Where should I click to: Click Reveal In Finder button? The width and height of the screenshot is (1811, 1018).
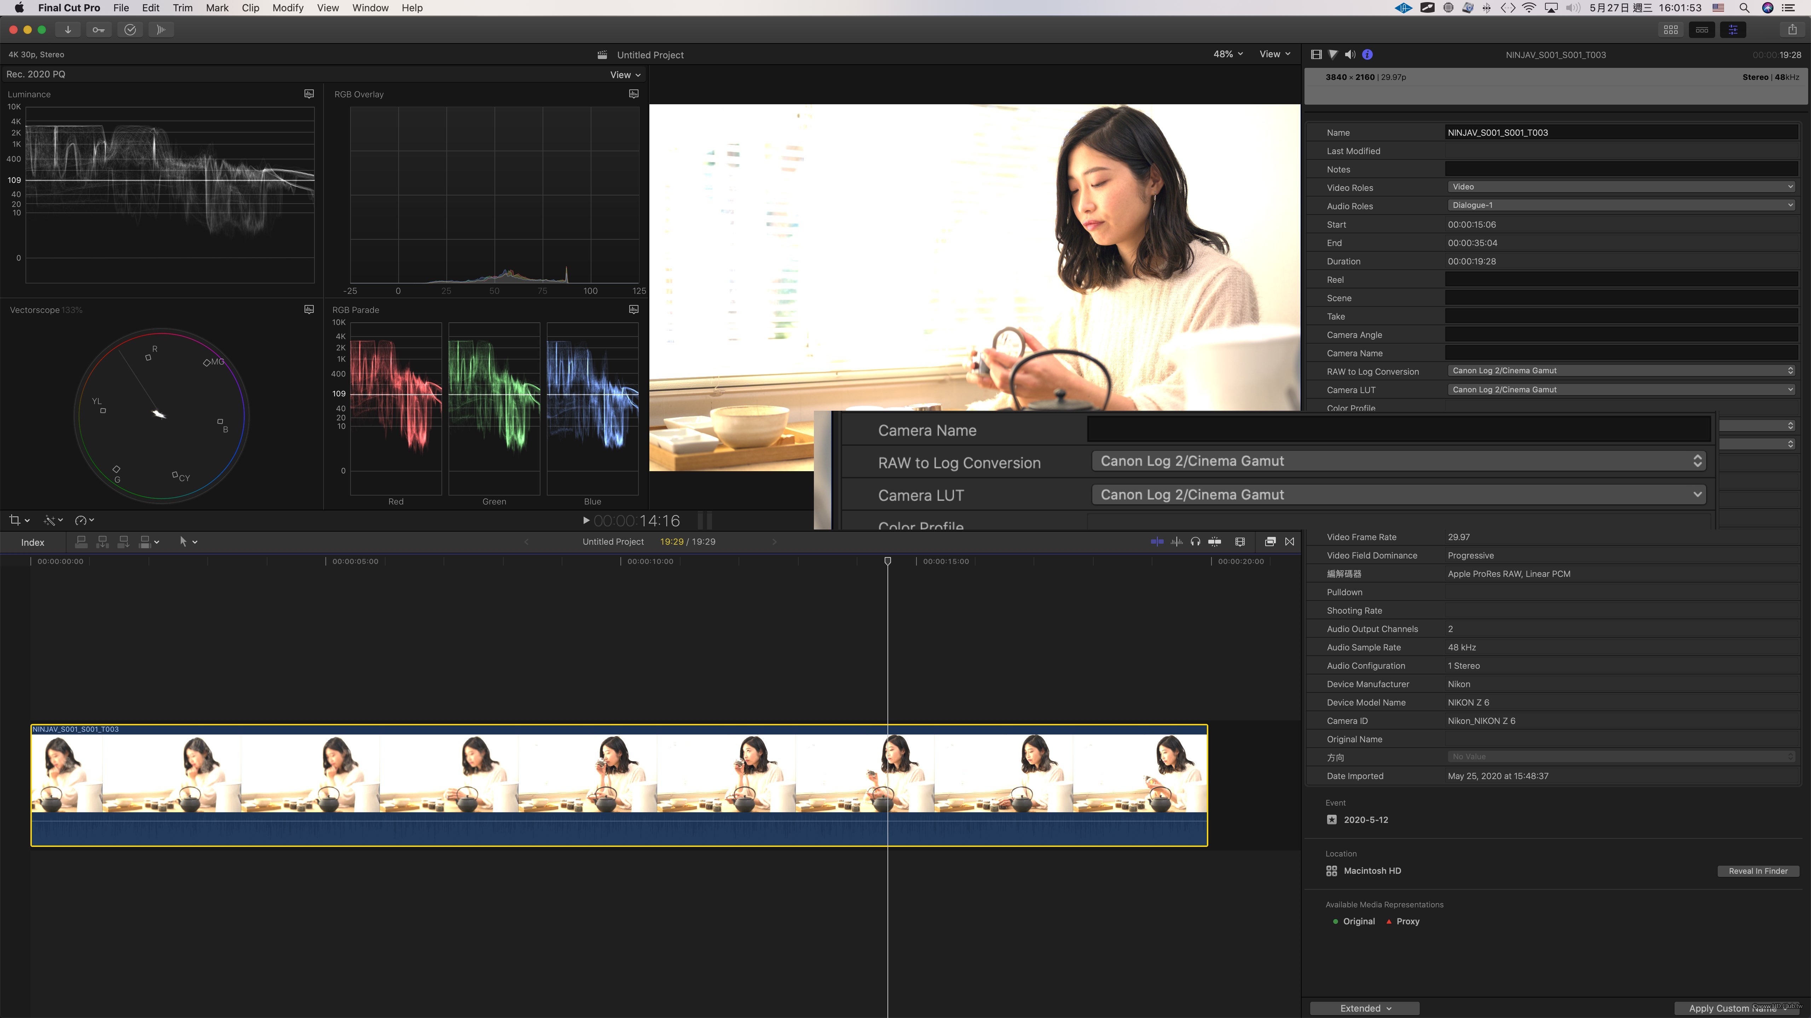1758,871
